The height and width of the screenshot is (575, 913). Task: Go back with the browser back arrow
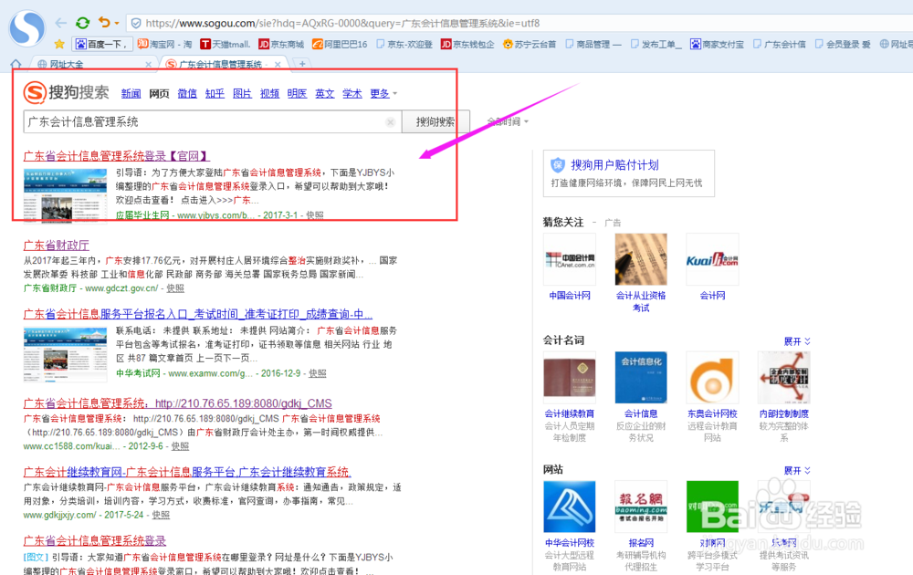61,23
